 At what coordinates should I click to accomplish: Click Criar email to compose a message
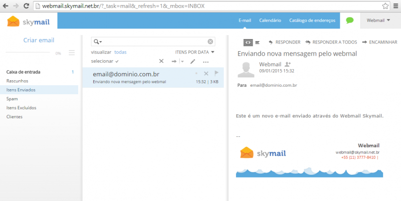pyautogui.click(x=39, y=40)
